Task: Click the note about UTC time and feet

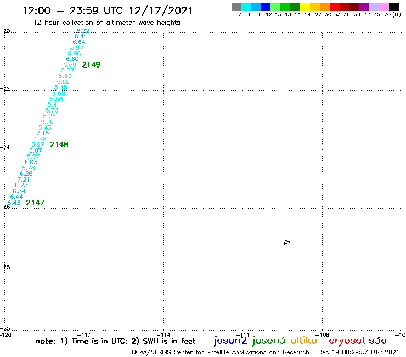Action: coord(115,341)
